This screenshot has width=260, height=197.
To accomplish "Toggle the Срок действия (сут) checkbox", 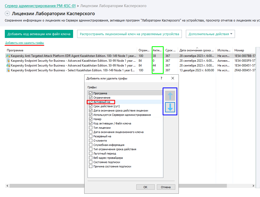I will coord(91,106).
